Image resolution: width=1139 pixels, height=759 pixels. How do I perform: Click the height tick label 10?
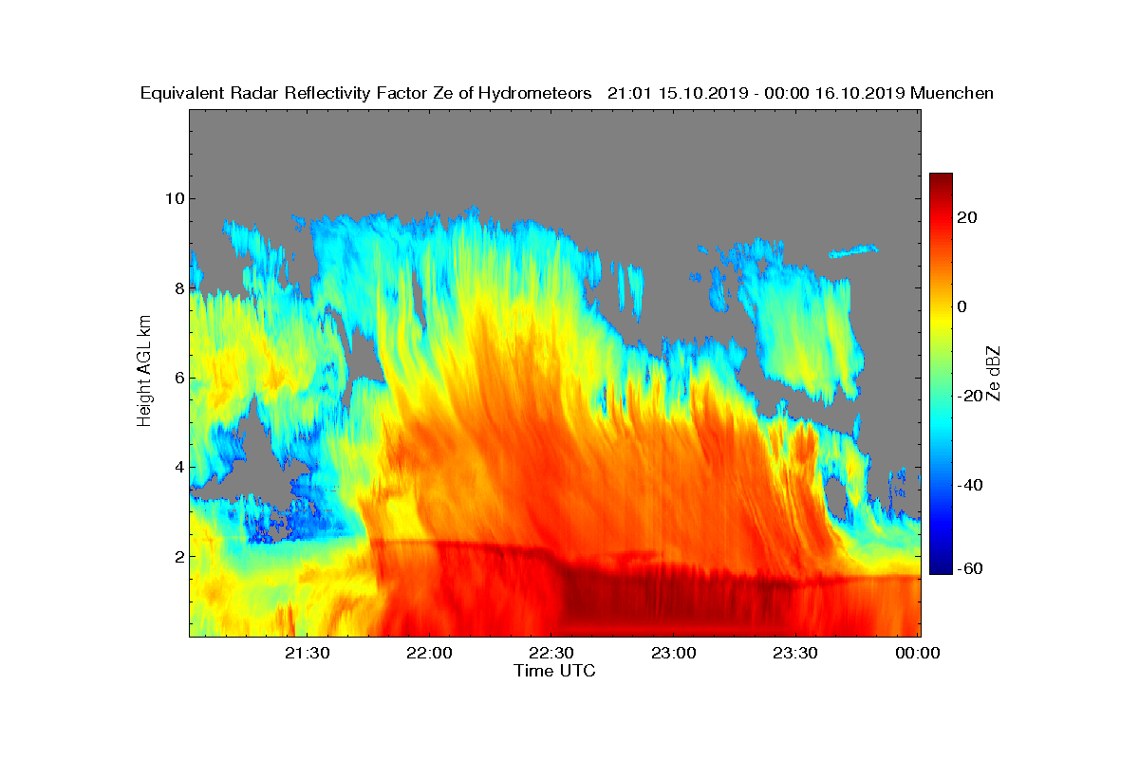tap(174, 198)
